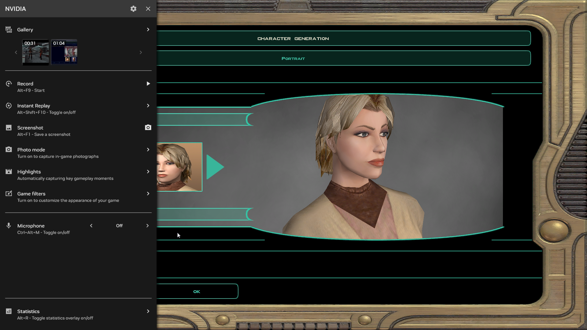This screenshot has height=330, width=587.
Task: Click the microphone Off value
Action: point(119,226)
